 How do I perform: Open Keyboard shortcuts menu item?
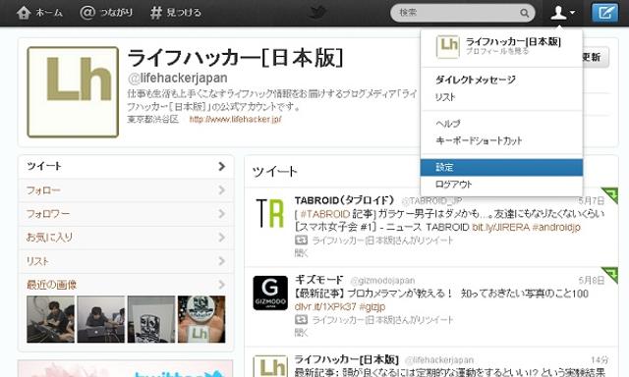[479, 140]
